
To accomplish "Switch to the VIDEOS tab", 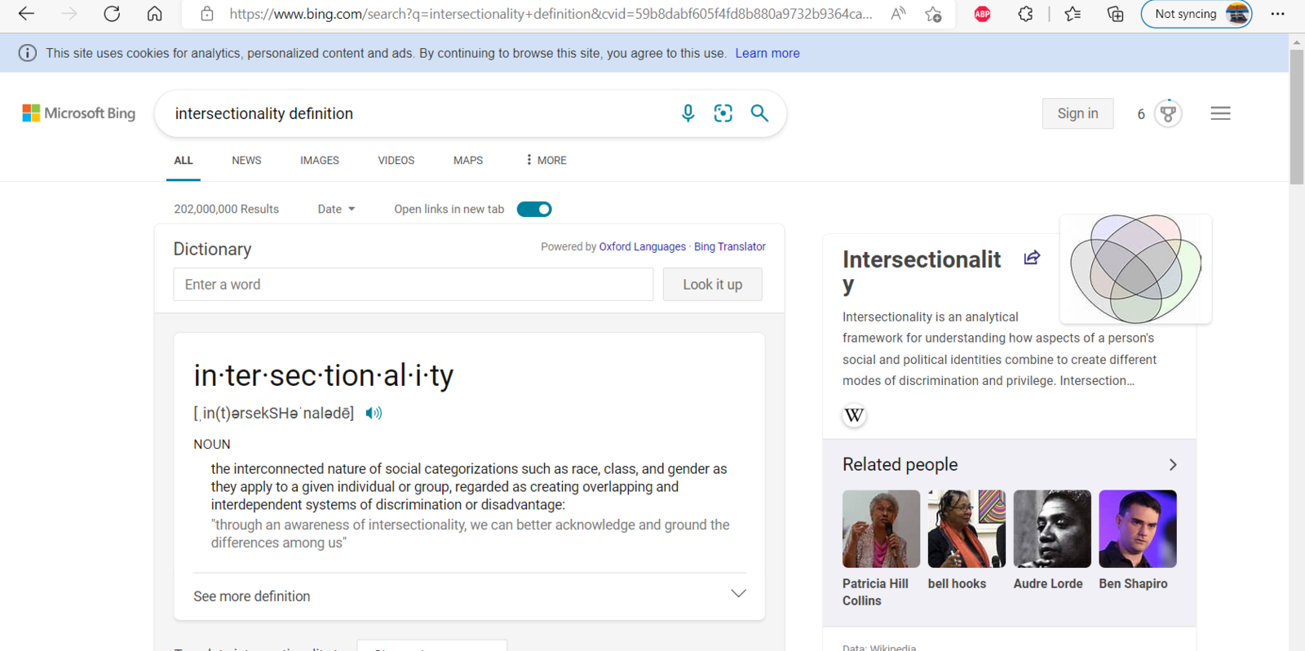I will pyautogui.click(x=396, y=161).
